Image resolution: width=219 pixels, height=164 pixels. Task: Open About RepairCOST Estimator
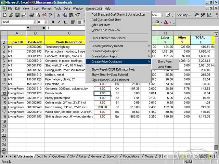(x=118, y=80)
